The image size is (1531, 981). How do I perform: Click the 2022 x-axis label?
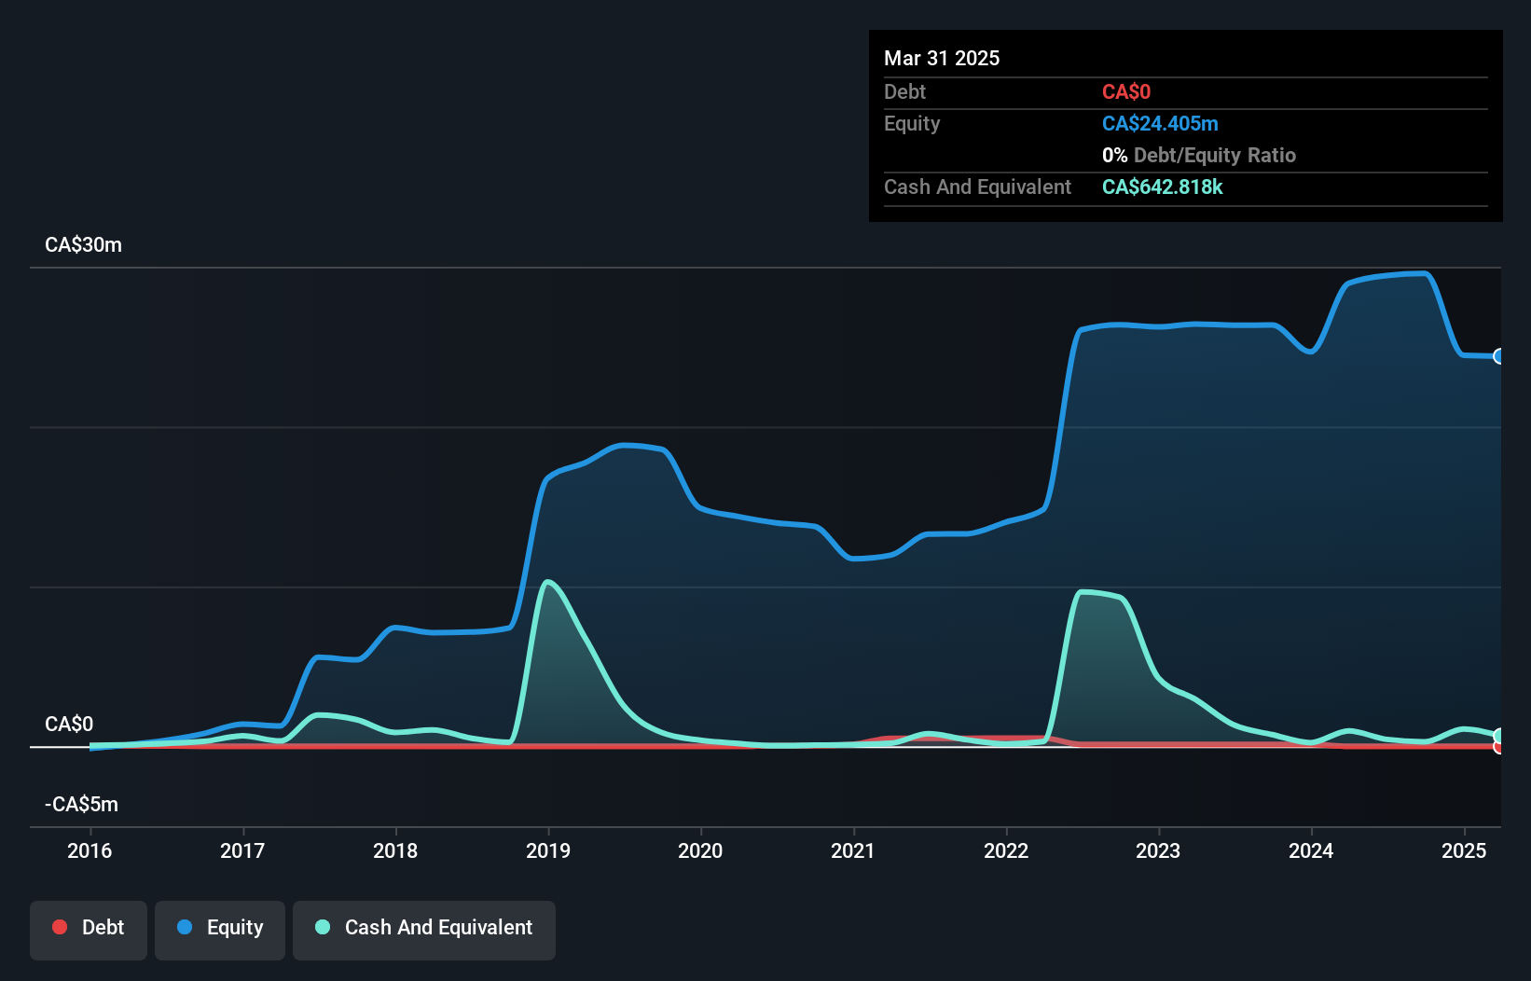(x=1006, y=850)
